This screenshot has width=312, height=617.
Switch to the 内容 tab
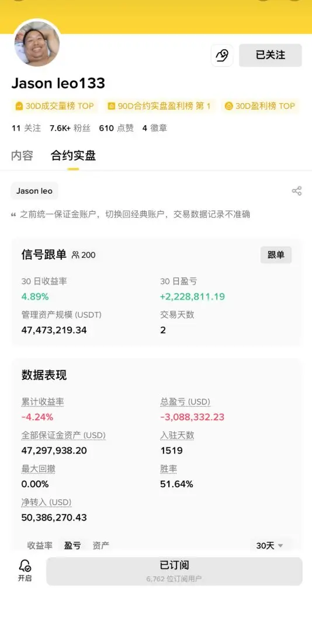[x=22, y=156]
